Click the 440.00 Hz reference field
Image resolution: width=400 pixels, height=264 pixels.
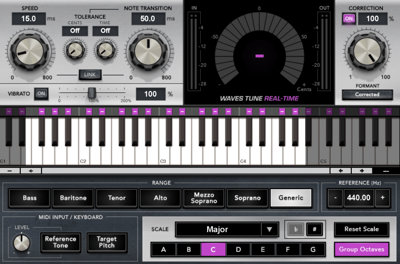[x=359, y=198]
